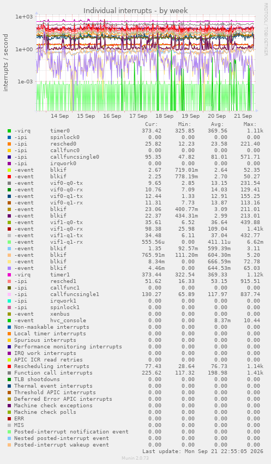Select the 14 Sep date label
This screenshot has height=464, width=271.
[60, 116]
